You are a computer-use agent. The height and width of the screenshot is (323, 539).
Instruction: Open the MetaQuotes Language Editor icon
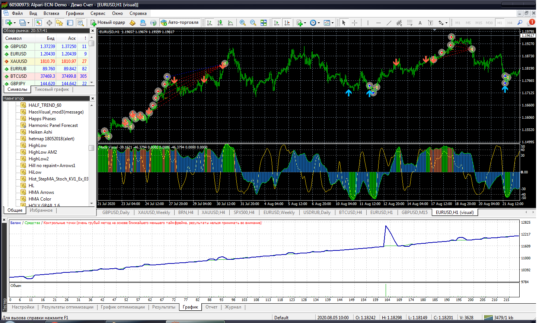pyautogui.click(x=132, y=23)
